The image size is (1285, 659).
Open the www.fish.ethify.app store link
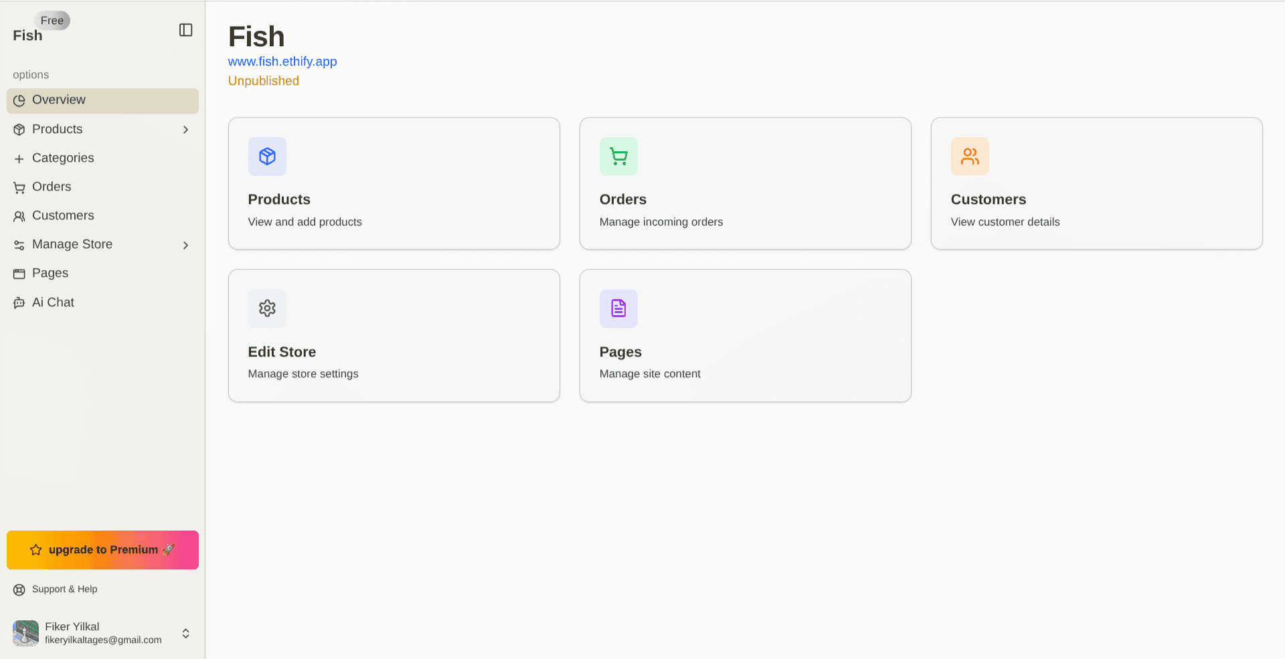[282, 62]
